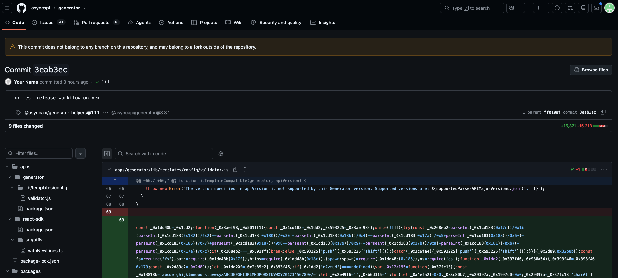Collapse the generator folder
The height and width of the screenshot is (278, 618).
[x=10, y=177]
